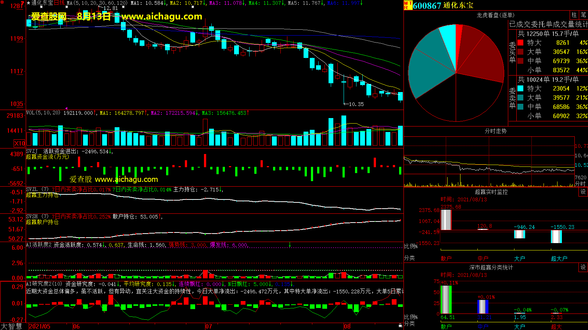This screenshot has height=330, width=588.
Task: Select the 超大户 category in real-time monitor
Action: (x=559, y=258)
